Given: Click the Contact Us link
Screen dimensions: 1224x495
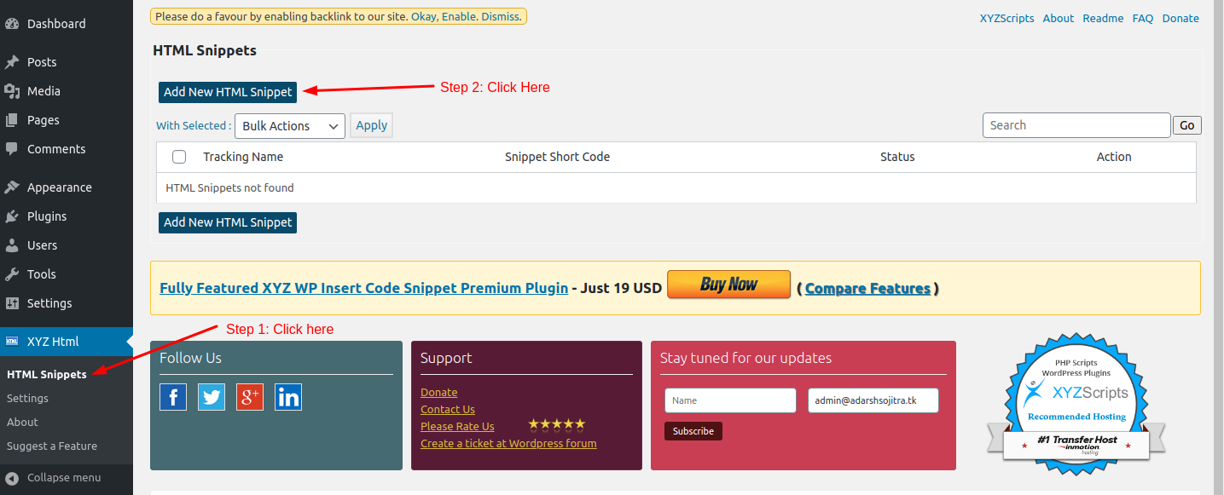Looking at the screenshot, I should click(x=448, y=410).
